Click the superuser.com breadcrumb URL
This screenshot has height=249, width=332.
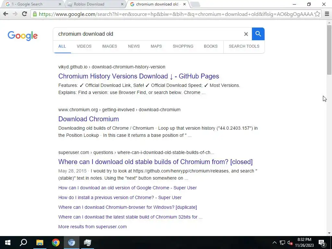click(x=136, y=152)
